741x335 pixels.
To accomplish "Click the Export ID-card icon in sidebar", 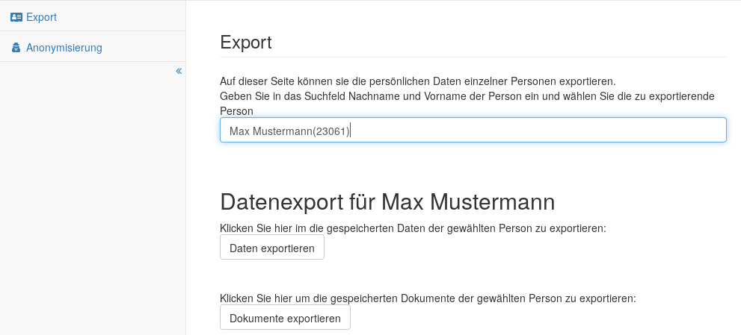I will click(16, 17).
